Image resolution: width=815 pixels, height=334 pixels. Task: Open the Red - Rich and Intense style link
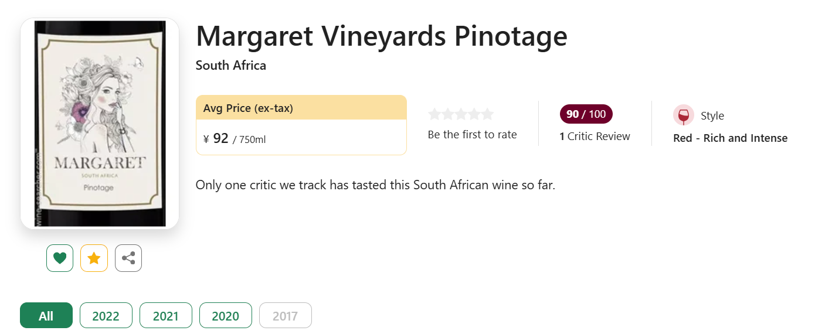tap(731, 138)
